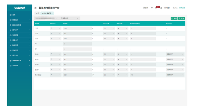The image size is (202, 108).
Task: Click the 隐患管理 warning triangle icon
Action: click(x=11, y=45)
